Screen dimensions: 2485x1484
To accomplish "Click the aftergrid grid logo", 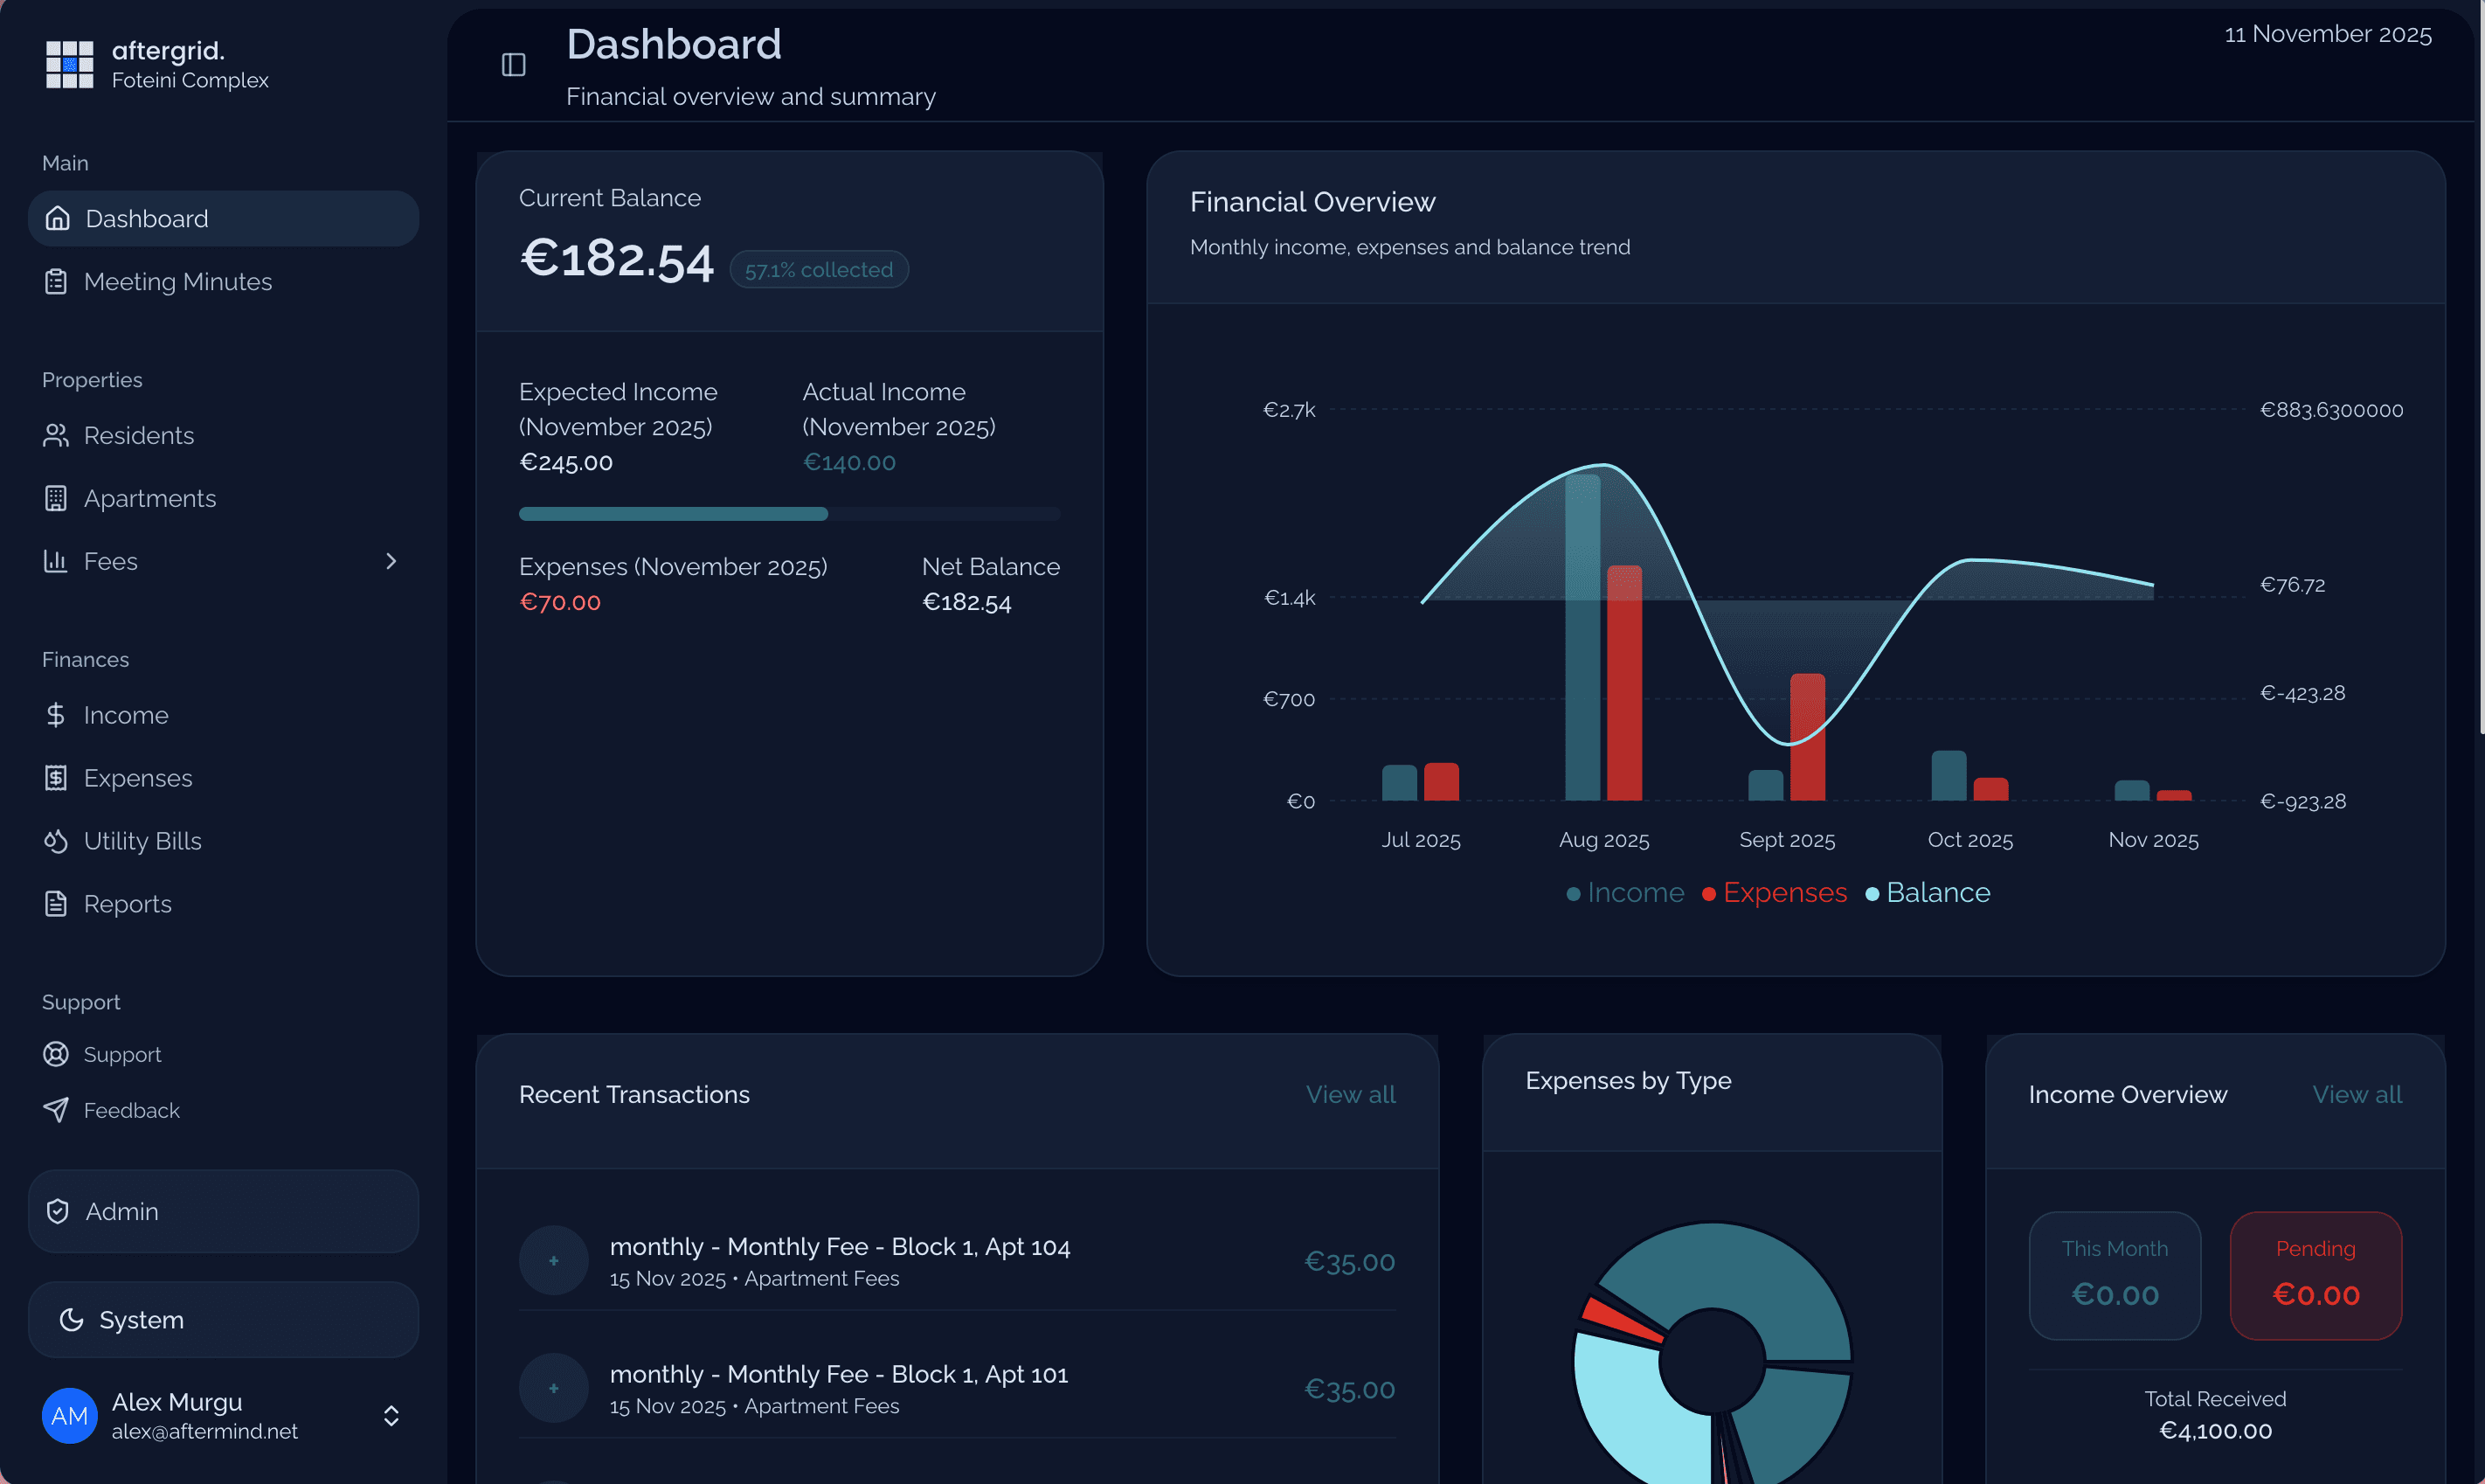I will pos(69,64).
